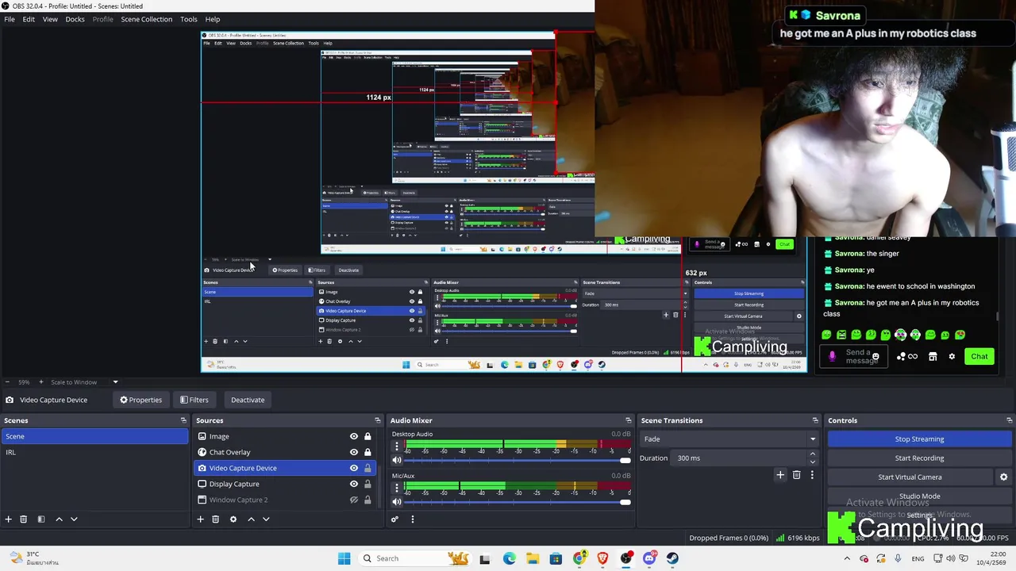The height and width of the screenshot is (571, 1016).
Task: Open Windows Start menu
Action: point(344,558)
